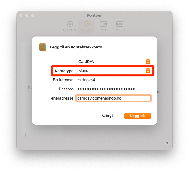
Task: Click the Logg på button
Action: [x=137, y=116]
